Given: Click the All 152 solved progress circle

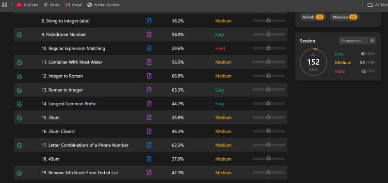Looking at the screenshot, I should (x=313, y=62).
